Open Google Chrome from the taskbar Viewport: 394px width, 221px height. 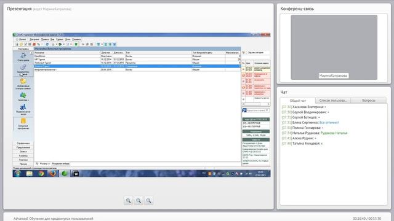point(41,173)
